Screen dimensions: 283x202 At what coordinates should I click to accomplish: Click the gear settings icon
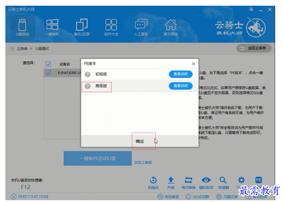(x=241, y=180)
